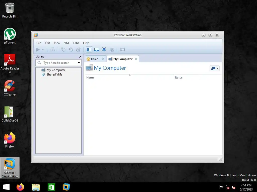Open the Edit menu
Image resolution: width=257 pixels, height=192 pixels.
(x=47, y=43)
